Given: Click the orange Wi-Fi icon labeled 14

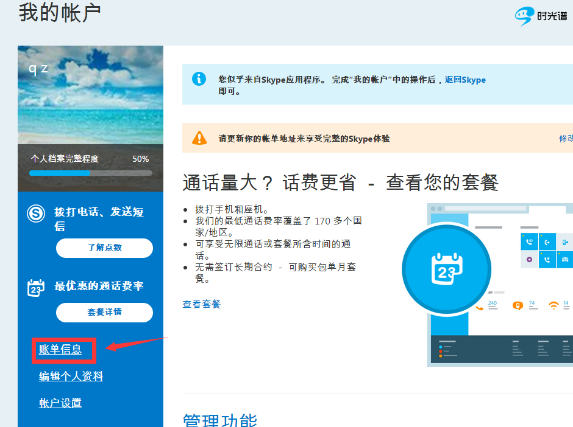Looking at the screenshot, I should [x=553, y=305].
